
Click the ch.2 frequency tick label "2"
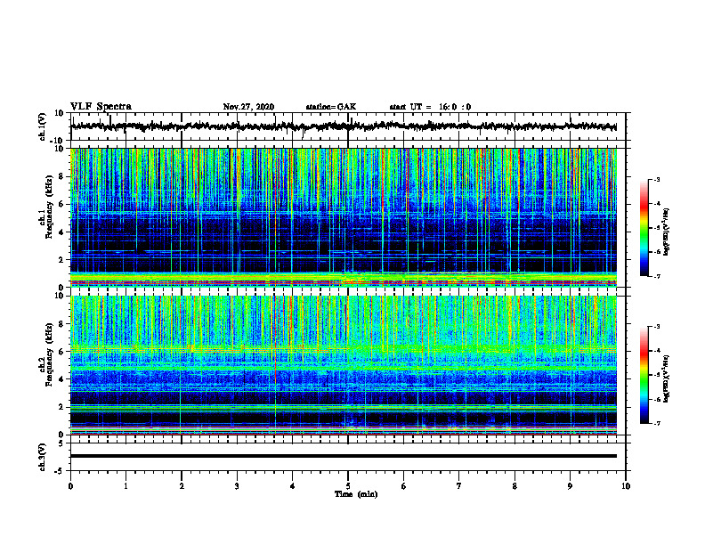point(62,407)
